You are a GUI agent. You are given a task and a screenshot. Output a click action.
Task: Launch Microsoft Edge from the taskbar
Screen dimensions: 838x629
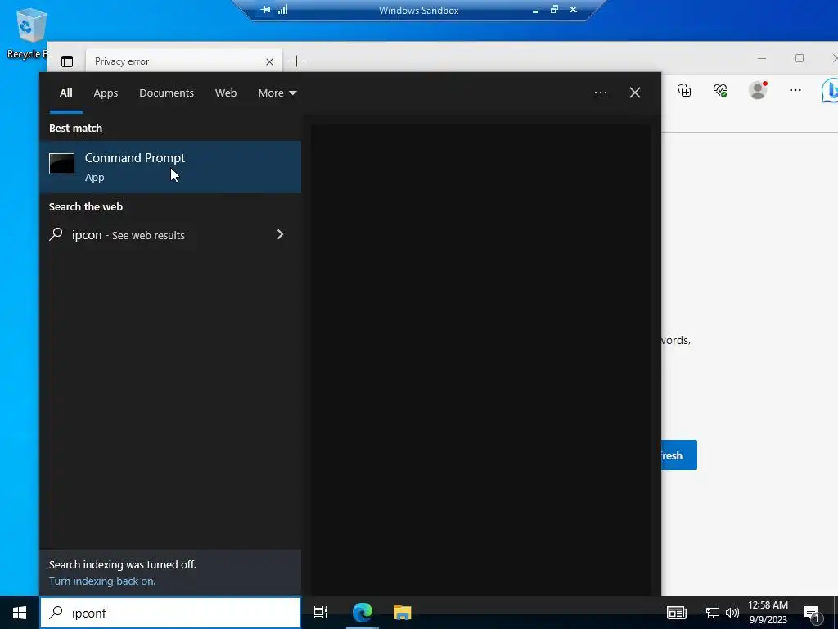[x=363, y=613]
